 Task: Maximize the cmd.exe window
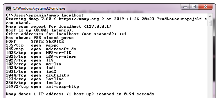tap(194, 7)
